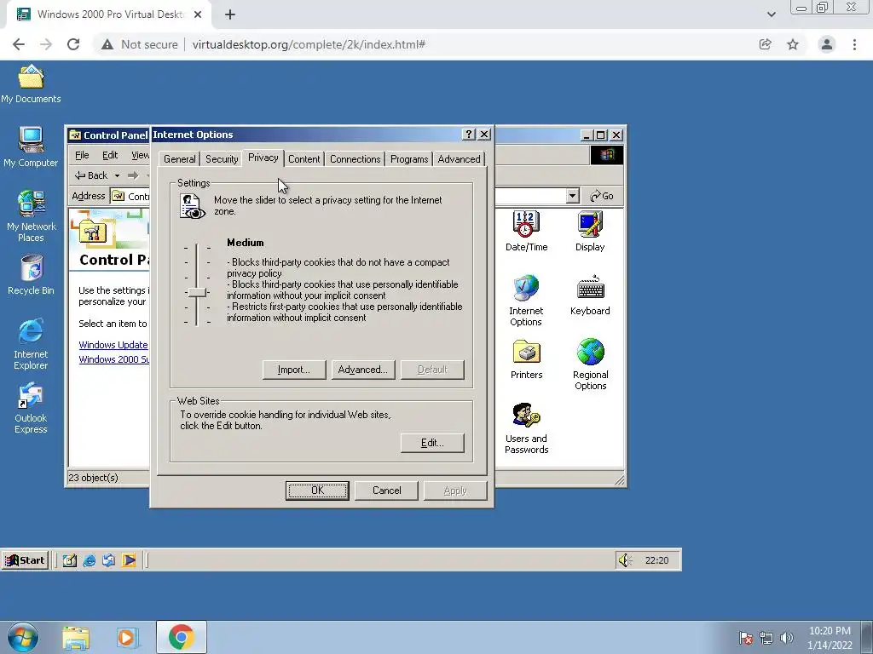This screenshot has height=654, width=873.
Task: Click the Internet Options help question-mark button
Action: (x=469, y=135)
